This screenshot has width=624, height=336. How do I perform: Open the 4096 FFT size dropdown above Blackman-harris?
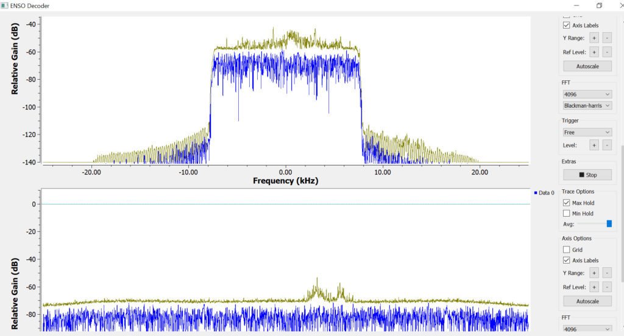[587, 94]
